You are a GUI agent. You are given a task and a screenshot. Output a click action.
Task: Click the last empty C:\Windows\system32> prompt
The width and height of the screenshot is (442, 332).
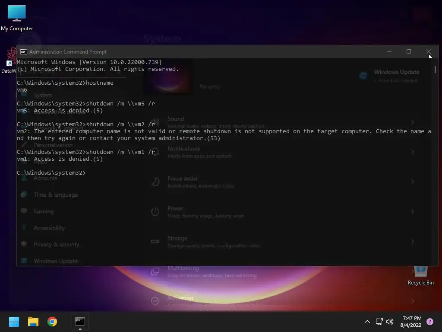click(x=51, y=173)
